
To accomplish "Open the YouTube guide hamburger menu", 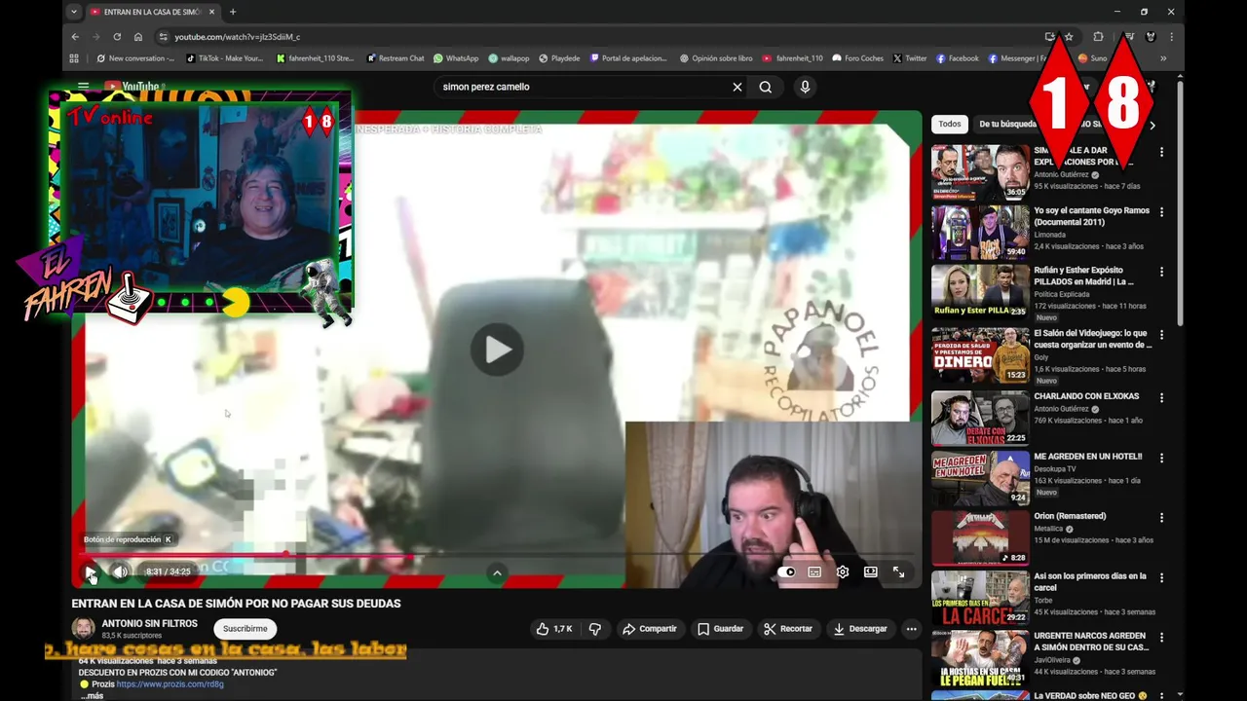I will point(83,87).
